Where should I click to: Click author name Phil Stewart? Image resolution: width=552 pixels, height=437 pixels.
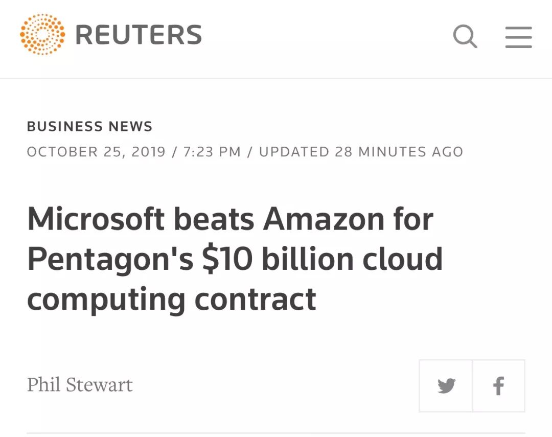coord(80,384)
